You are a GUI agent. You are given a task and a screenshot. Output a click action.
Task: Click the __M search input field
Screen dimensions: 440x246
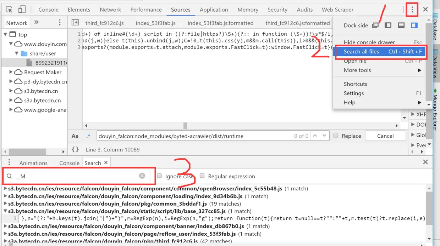[76, 176]
